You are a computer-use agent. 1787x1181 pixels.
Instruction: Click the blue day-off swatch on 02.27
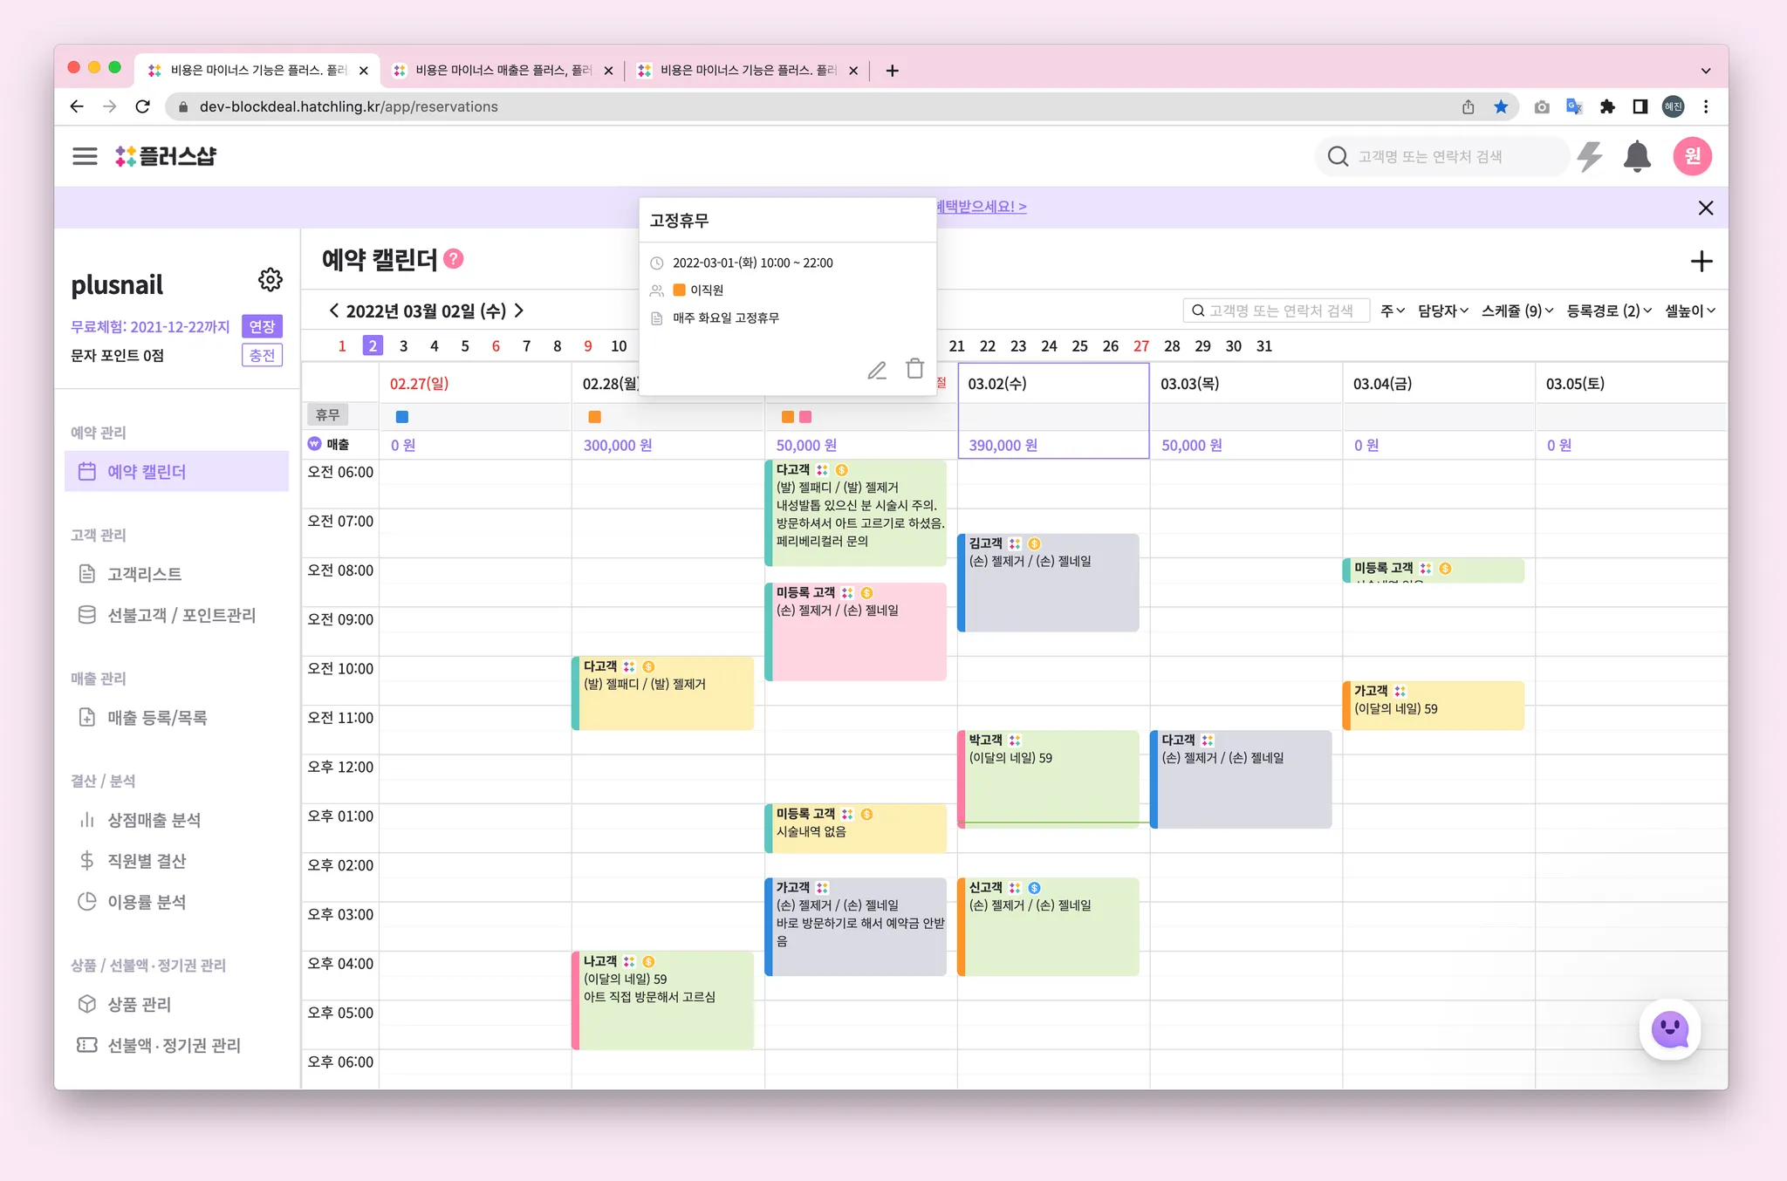point(402,417)
